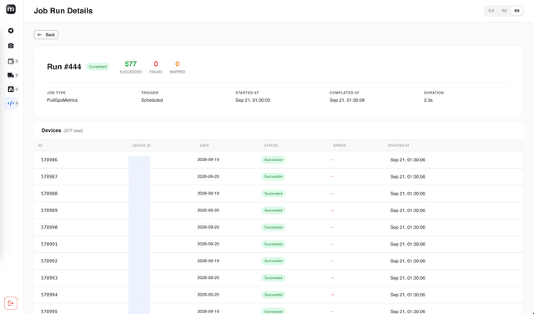Click the started-at time in row 578989

408,210
